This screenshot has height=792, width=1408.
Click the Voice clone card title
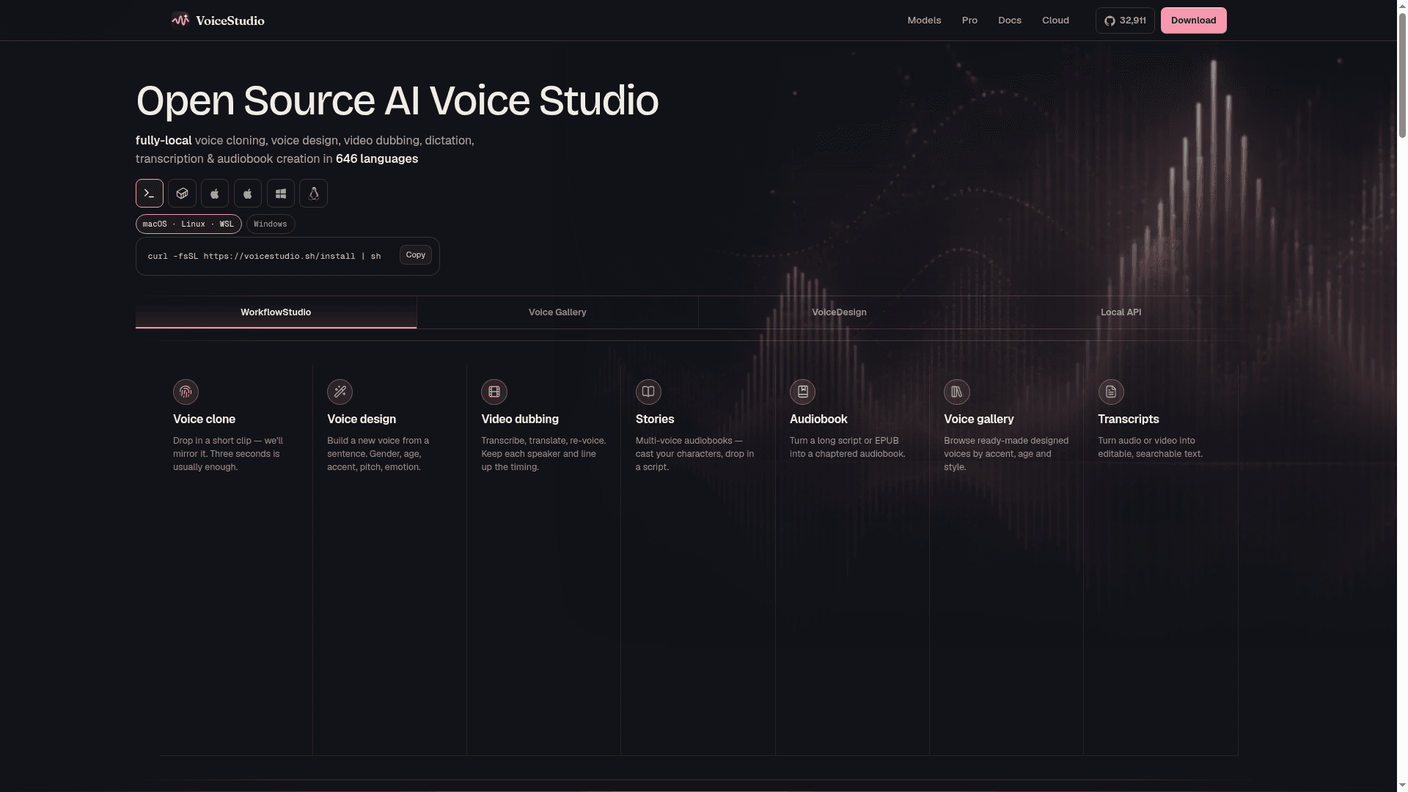click(204, 419)
